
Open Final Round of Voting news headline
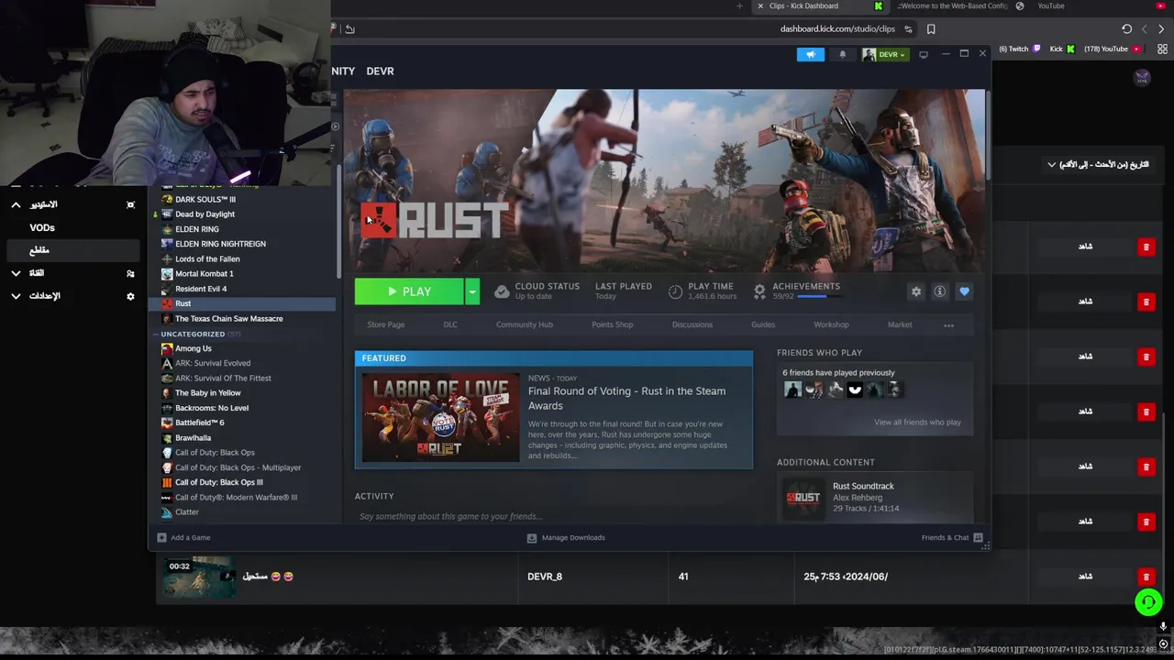[626, 398]
